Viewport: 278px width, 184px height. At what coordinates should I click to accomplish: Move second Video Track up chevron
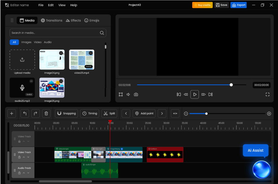tap(24, 157)
